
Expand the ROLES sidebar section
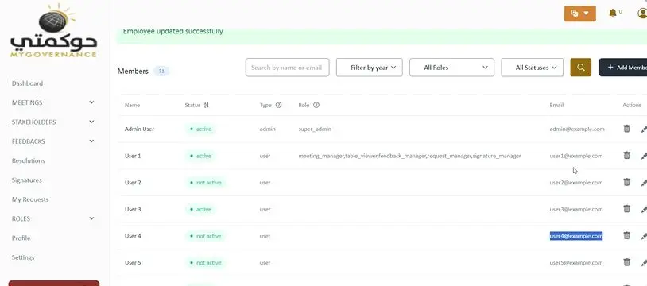click(x=53, y=218)
